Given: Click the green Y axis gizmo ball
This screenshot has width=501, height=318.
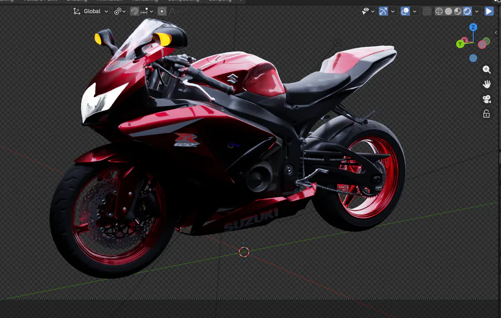Looking at the screenshot, I should [x=460, y=44].
